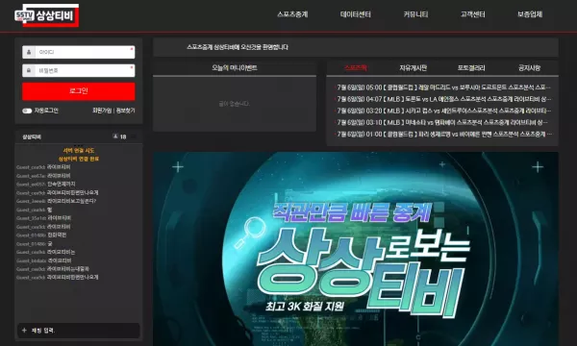This screenshot has height=346, width=577.
Task: Click the person icon beside the ID field
Action: 29,52
